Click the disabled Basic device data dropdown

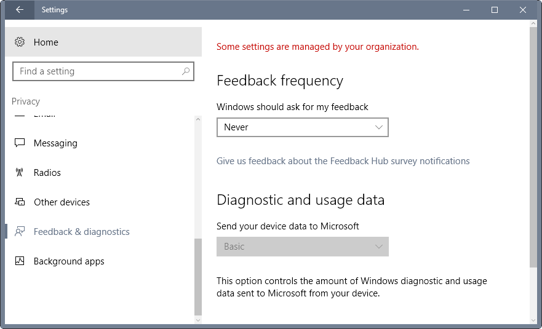[x=303, y=247]
